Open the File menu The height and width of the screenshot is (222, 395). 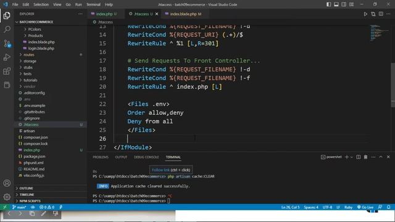(15, 4)
